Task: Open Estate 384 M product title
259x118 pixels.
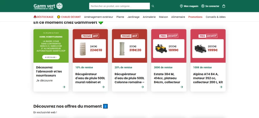Action: click(167, 78)
